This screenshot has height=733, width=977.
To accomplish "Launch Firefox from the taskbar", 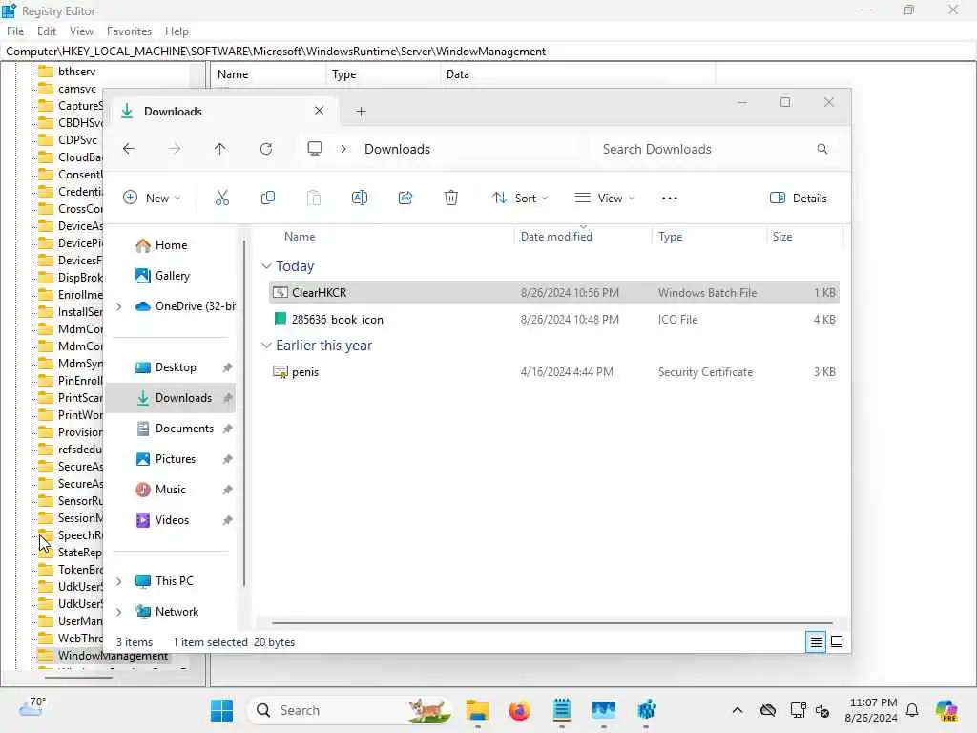I will point(520,710).
